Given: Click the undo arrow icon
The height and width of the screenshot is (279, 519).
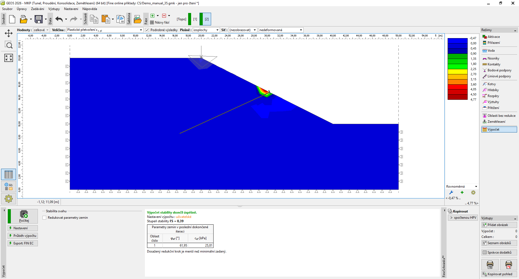Looking at the screenshot, I should (59, 19).
